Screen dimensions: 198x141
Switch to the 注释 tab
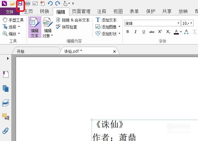point(102,12)
